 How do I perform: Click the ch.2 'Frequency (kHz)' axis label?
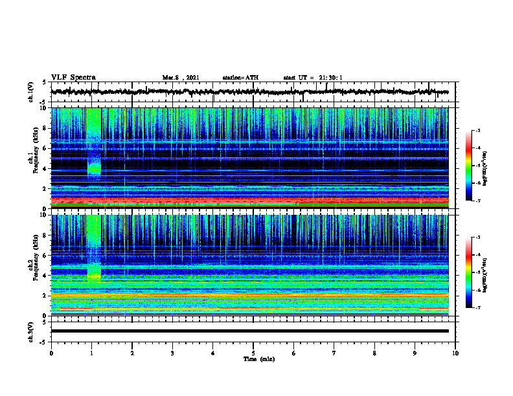(36, 258)
